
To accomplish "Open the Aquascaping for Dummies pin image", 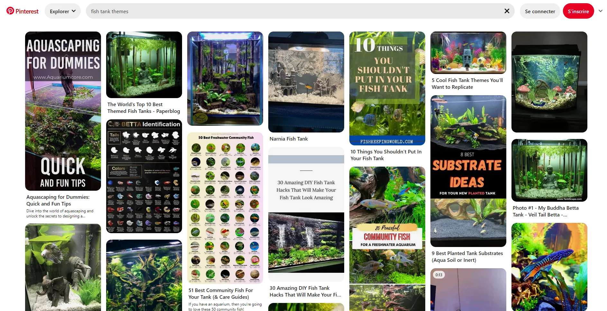I will point(63,111).
